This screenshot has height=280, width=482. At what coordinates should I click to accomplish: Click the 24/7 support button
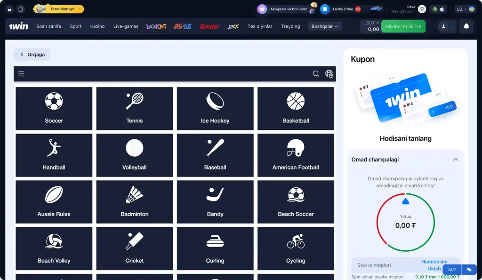point(451,270)
